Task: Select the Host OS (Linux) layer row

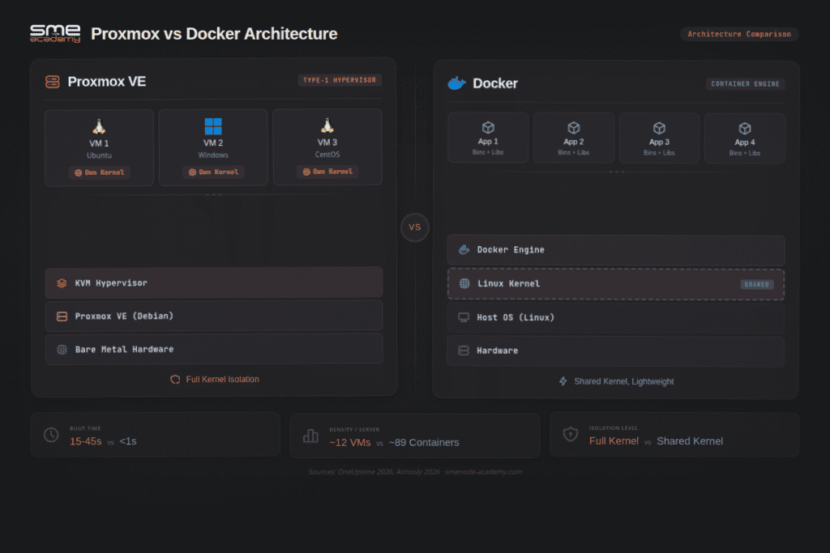Action: click(616, 317)
